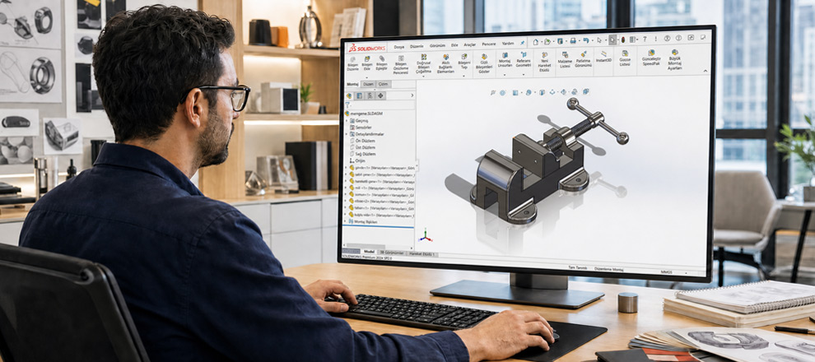Switch to the Çizim ribbon tab

click(x=383, y=84)
